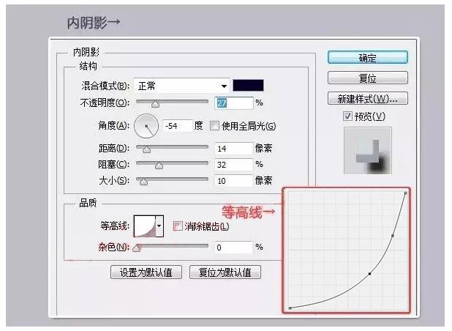Click the OK confirm button

coord(367,58)
